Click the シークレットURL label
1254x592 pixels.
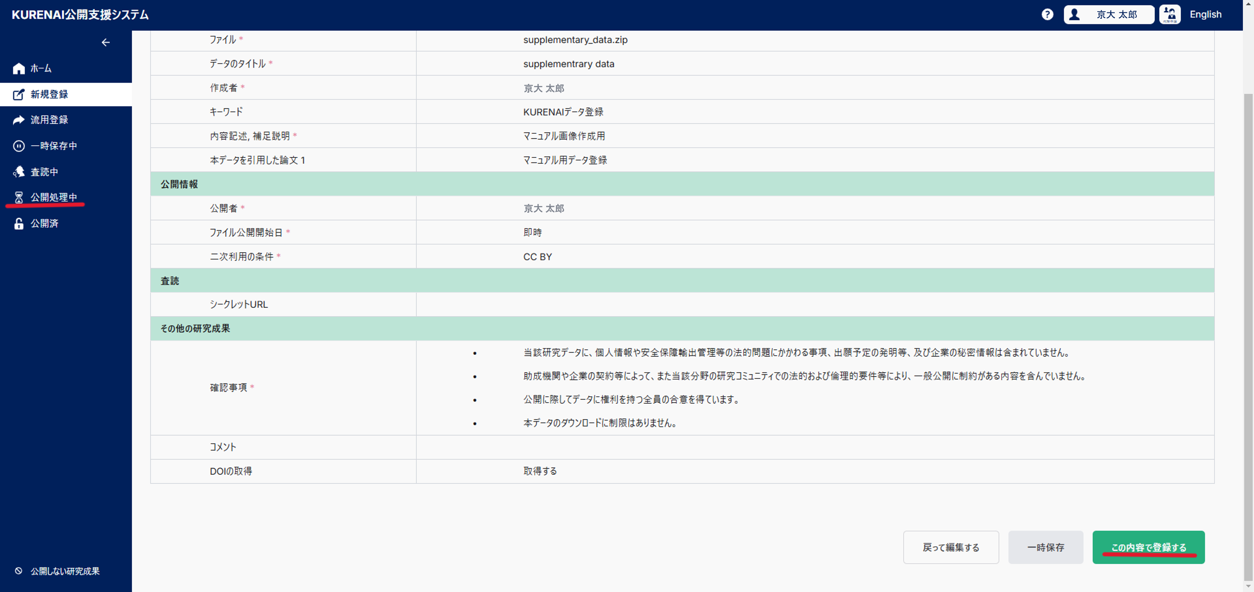tap(239, 305)
